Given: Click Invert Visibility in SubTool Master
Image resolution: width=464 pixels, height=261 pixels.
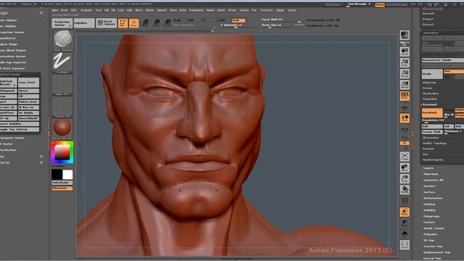Looking at the screenshot, I should tap(20, 124).
